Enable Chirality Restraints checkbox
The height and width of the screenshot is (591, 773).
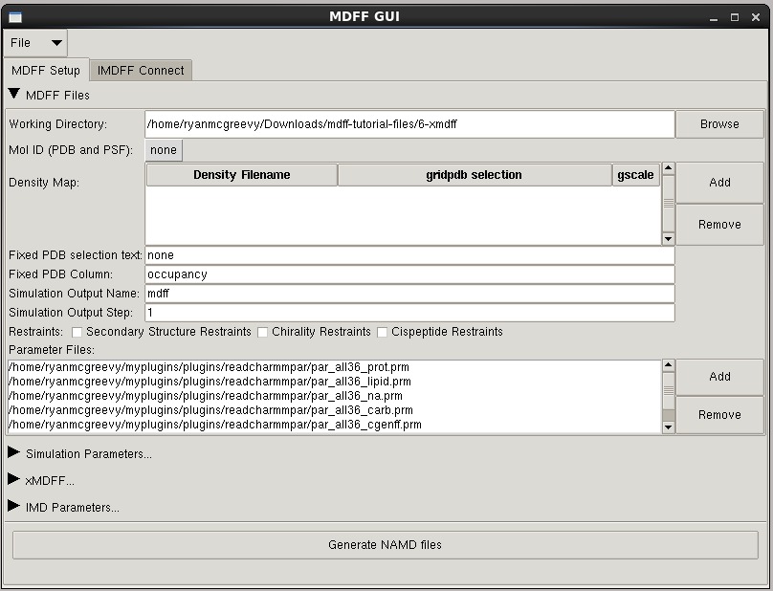(263, 332)
